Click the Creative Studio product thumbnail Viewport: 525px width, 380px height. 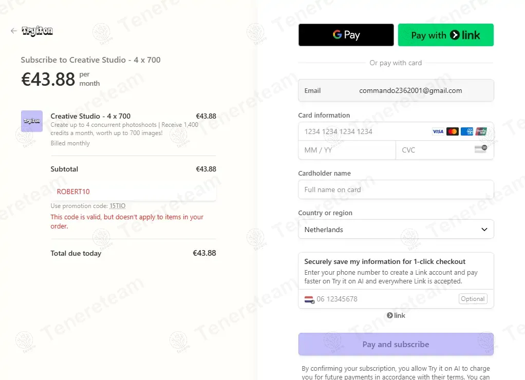point(32,121)
